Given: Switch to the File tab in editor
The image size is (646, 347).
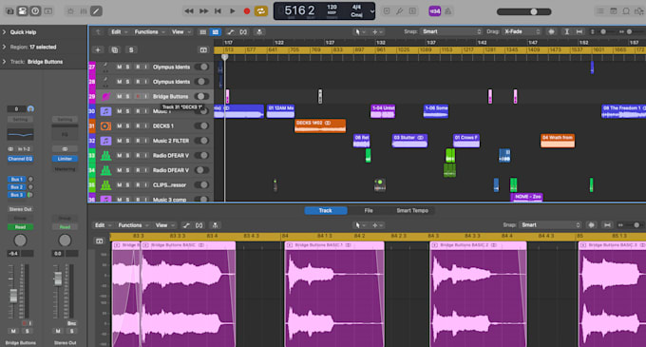Looking at the screenshot, I should (369, 211).
